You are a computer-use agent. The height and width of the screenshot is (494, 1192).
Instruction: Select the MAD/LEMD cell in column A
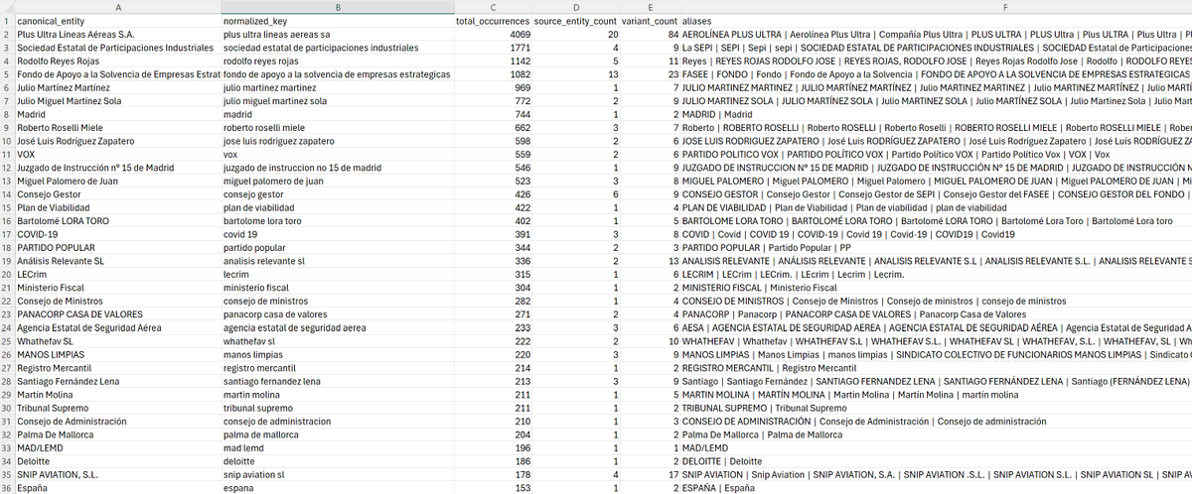[x=117, y=447]
